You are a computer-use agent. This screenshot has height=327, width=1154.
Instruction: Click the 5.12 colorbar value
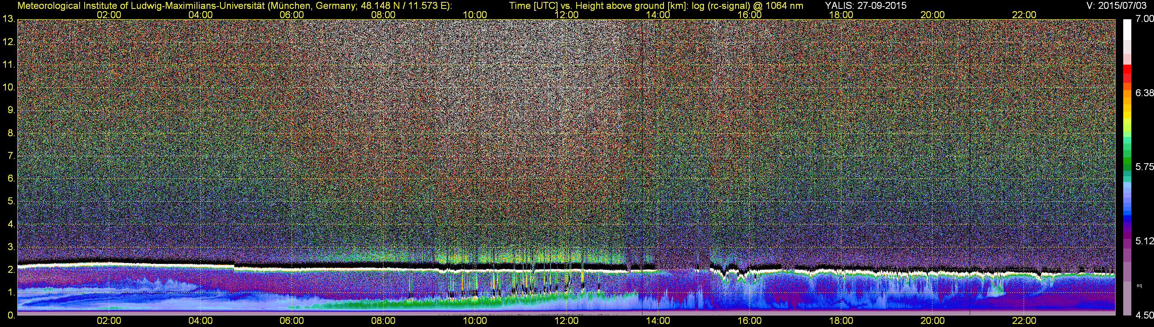[1145, 241]
